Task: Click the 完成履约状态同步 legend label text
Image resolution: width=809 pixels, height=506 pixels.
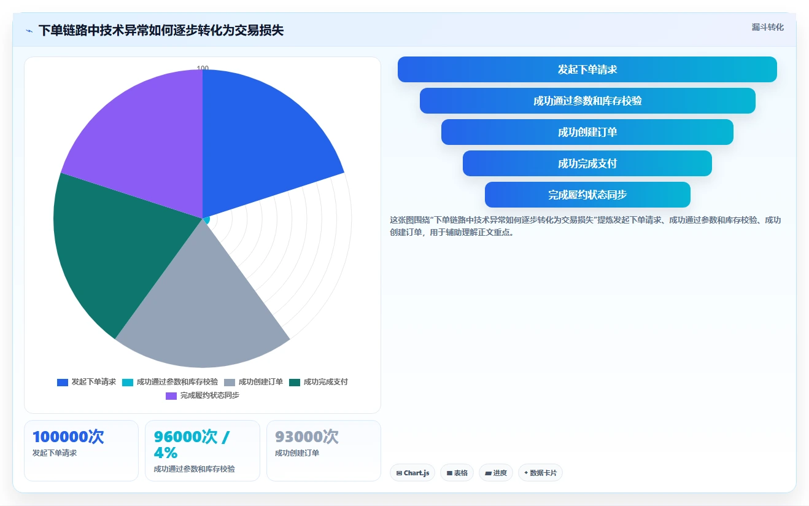Action: click(x=210, y=395)
